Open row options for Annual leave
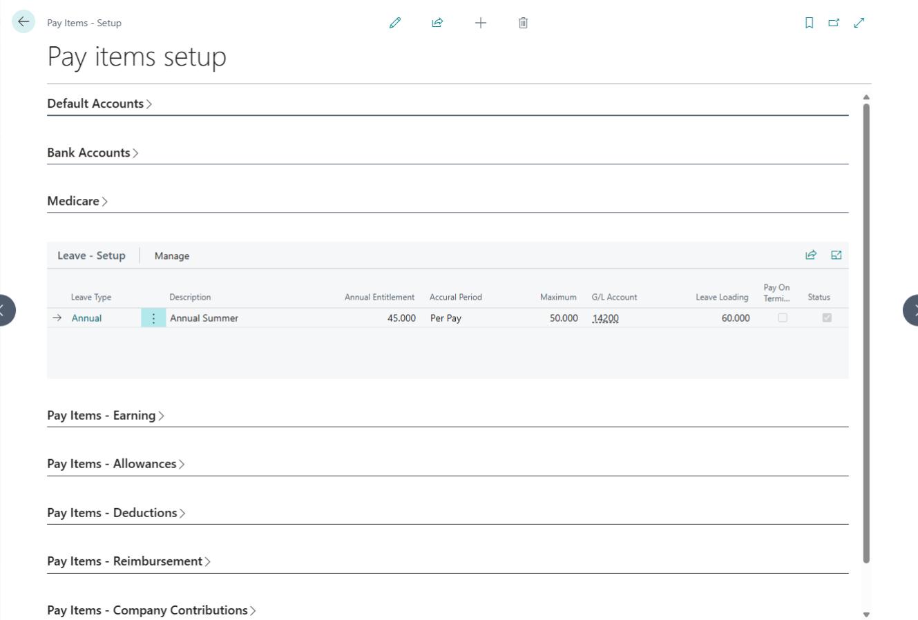Screen dimensions: 918x620 click(x=153, y=318)
